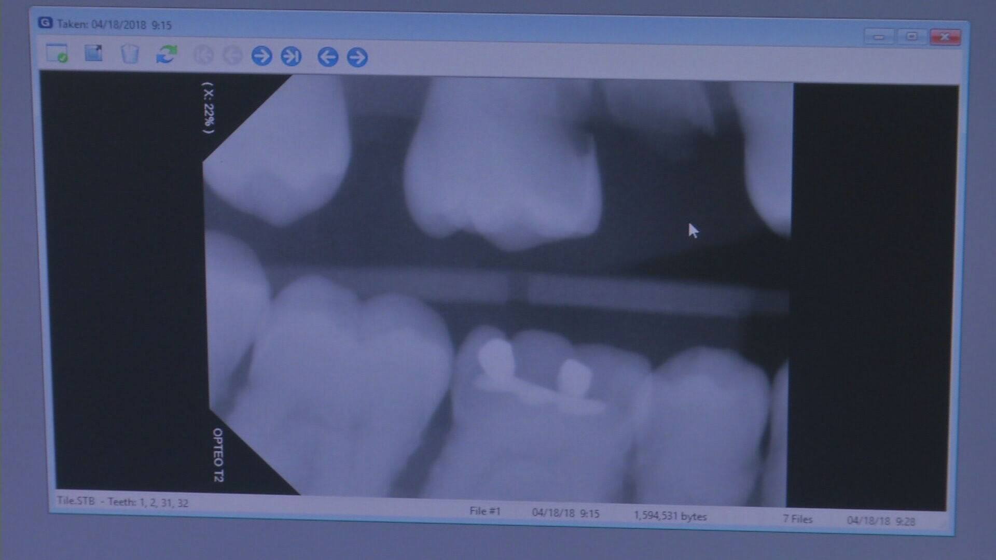Click the rightmost blue right arrow icon
The width and height of the screenshot is (996, 560).
[357, 57]
